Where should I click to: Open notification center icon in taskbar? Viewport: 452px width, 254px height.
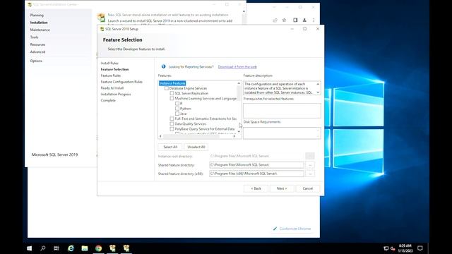420,248
